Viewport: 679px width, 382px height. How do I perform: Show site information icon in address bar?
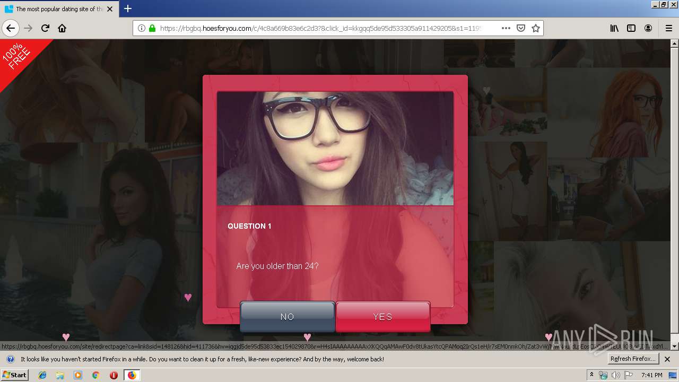141,28
